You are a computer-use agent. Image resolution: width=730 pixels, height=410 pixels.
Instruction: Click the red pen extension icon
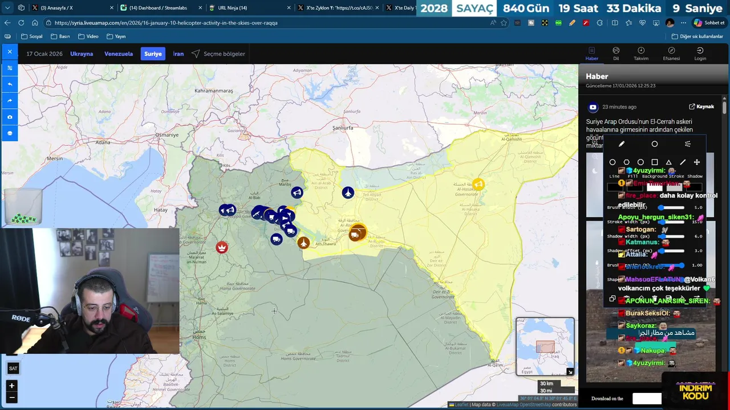[586, 23]
